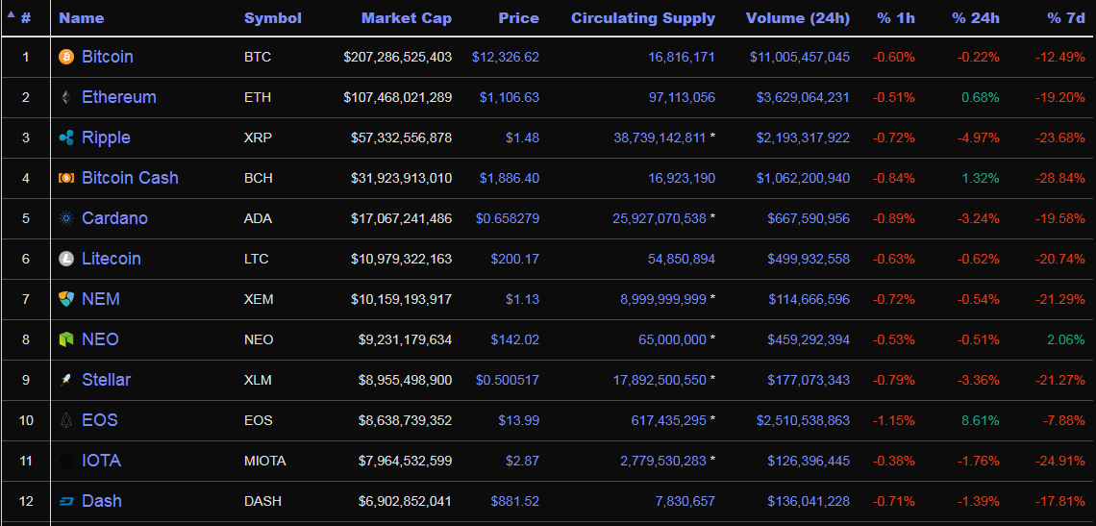
Task: Sort by % 7d column header
Action: click(x=1066, y=18)
